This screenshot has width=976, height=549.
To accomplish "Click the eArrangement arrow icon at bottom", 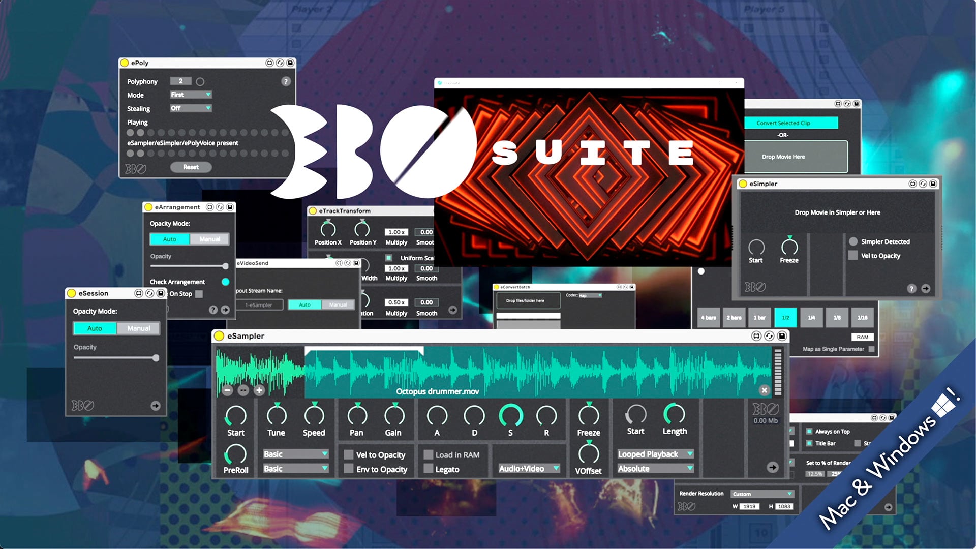I will (225, 310).
